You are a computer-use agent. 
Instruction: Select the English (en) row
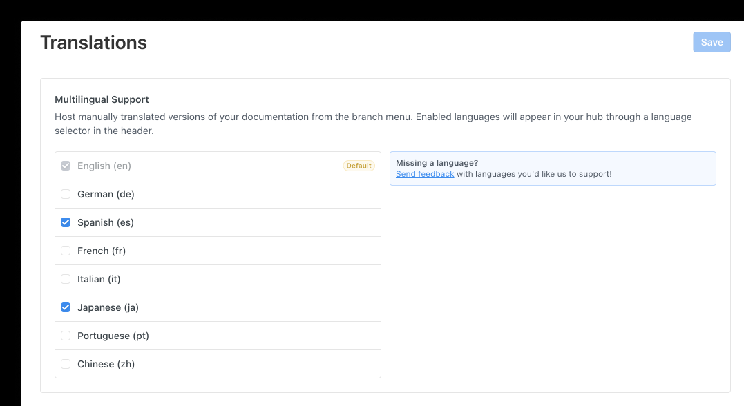pyautogui.click(x=207, y=166)
